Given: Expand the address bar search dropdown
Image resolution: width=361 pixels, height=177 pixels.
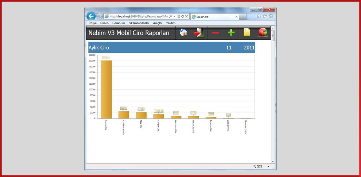Looking at the screenshot, I should click(x=175, y=16).
